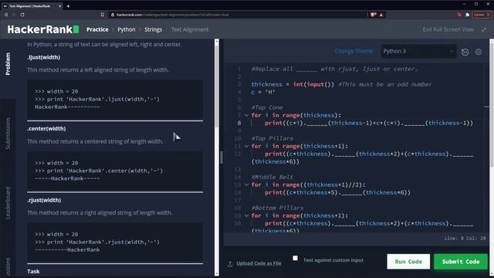
Task: Reload the page with refresh icon
Action: coord(22,15)
